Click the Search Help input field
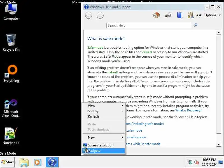Screen dimensions: 224x168 [x=149, y=25]
